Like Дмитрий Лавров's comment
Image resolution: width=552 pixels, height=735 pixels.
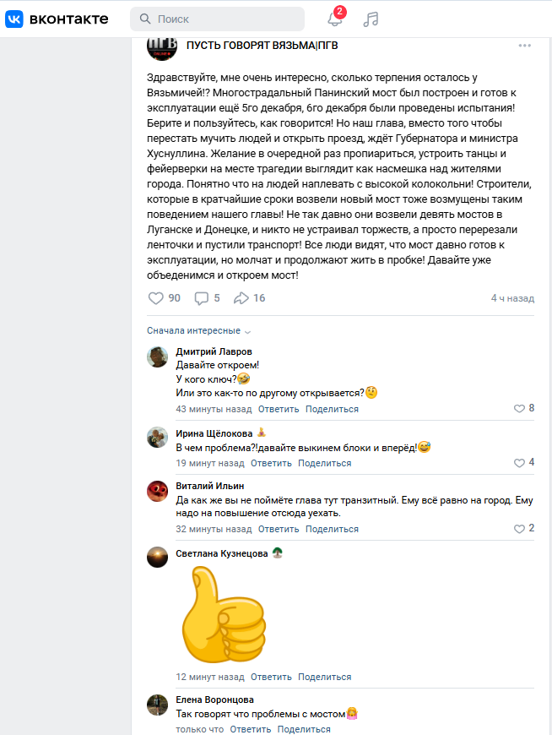point(519,409)
